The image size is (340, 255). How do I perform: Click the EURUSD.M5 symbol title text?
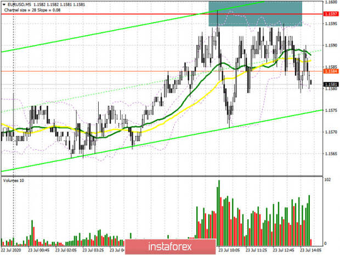[19, 4]
